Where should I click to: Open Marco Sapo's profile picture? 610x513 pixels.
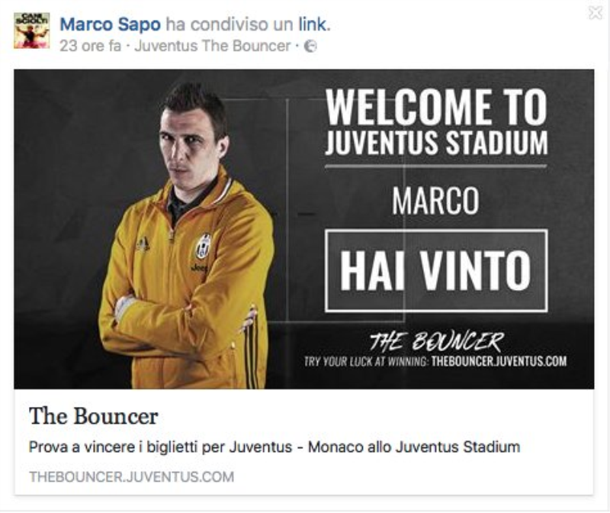click(31, 31)
